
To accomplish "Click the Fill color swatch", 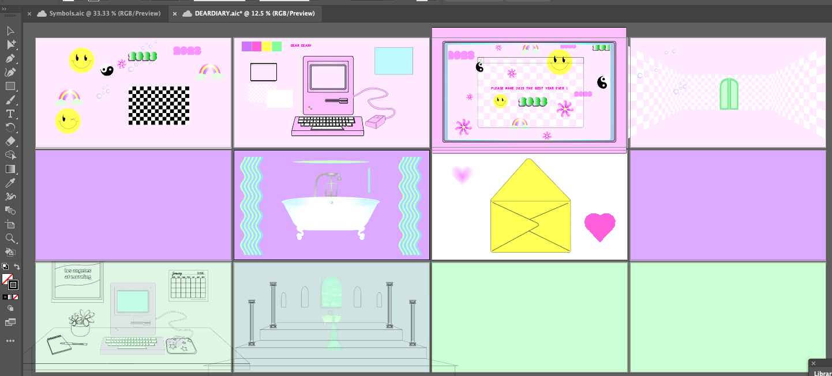I will 7,280.
